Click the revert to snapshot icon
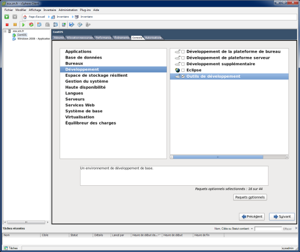 47,25
